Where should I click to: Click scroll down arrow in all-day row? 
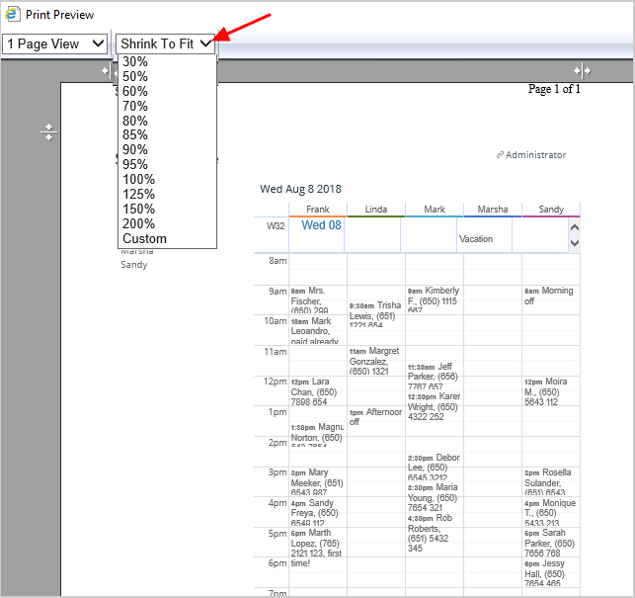point(574,243)
